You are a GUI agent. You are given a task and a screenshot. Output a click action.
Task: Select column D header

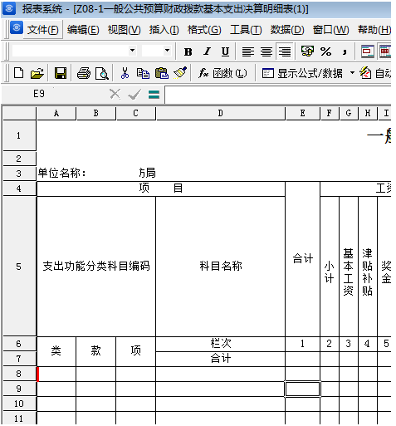tap(220, 114)
